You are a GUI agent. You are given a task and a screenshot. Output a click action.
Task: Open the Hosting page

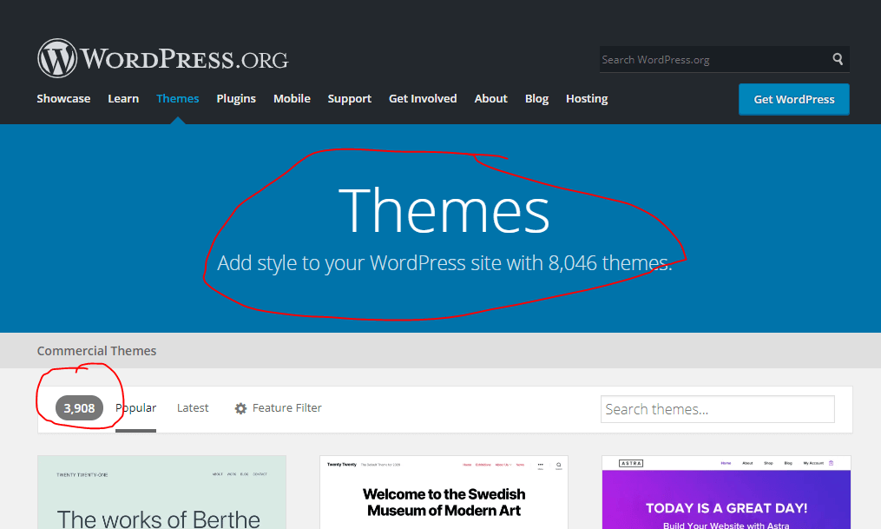tap(586, 98)
